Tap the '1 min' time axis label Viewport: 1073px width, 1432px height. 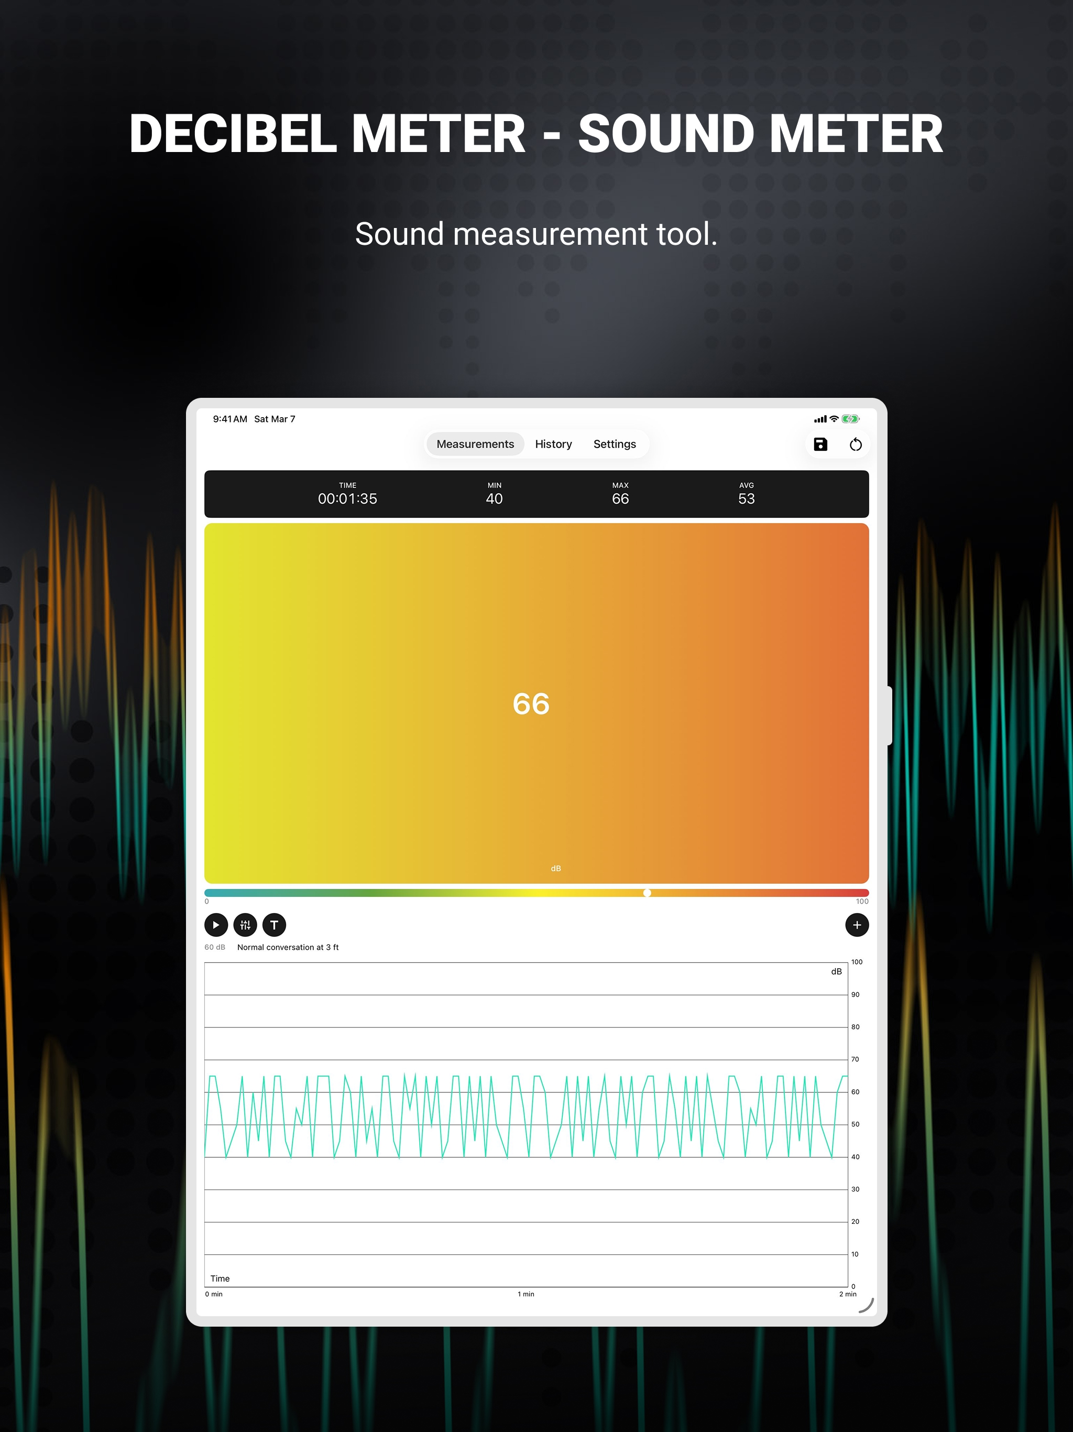tap(525, 1294)
